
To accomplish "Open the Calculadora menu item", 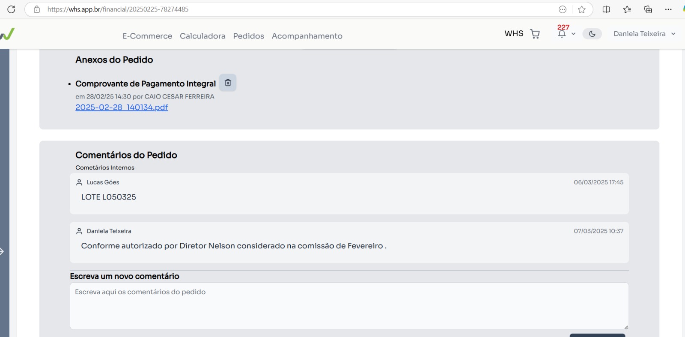I will [203, 36].
